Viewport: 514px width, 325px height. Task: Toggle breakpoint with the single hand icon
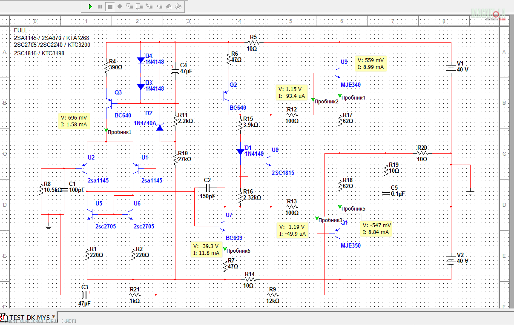click(x=169, y=6)
